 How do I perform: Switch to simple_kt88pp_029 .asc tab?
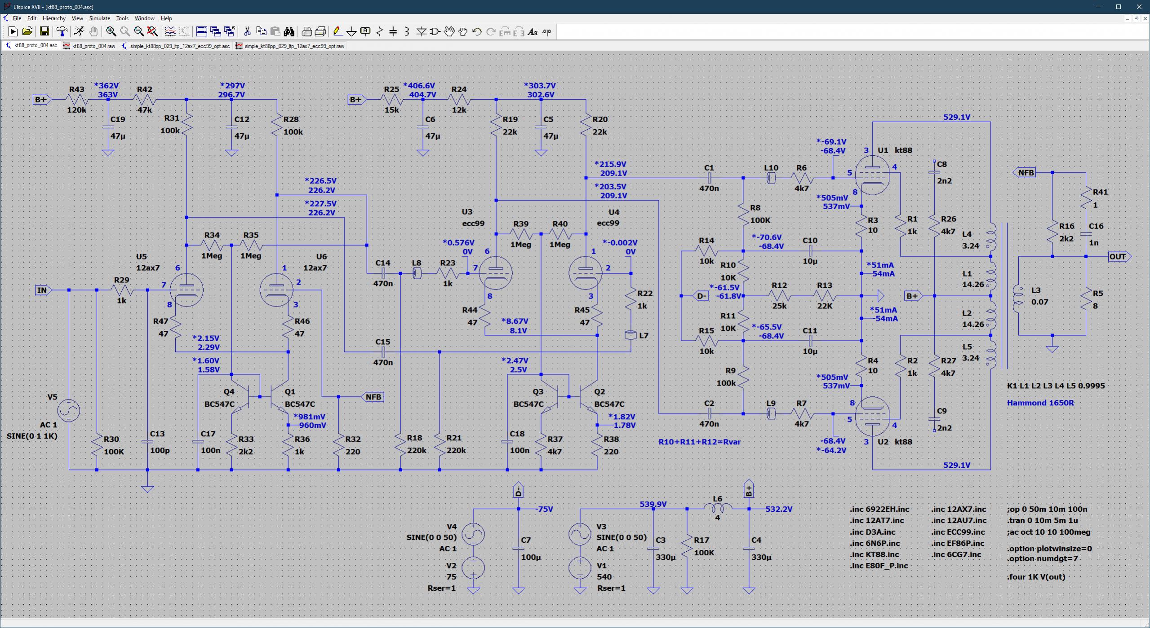coord(176,46)
